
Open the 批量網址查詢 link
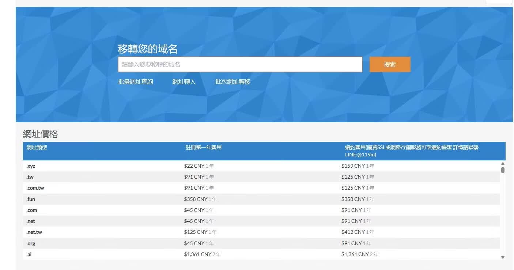click(135, 82)
